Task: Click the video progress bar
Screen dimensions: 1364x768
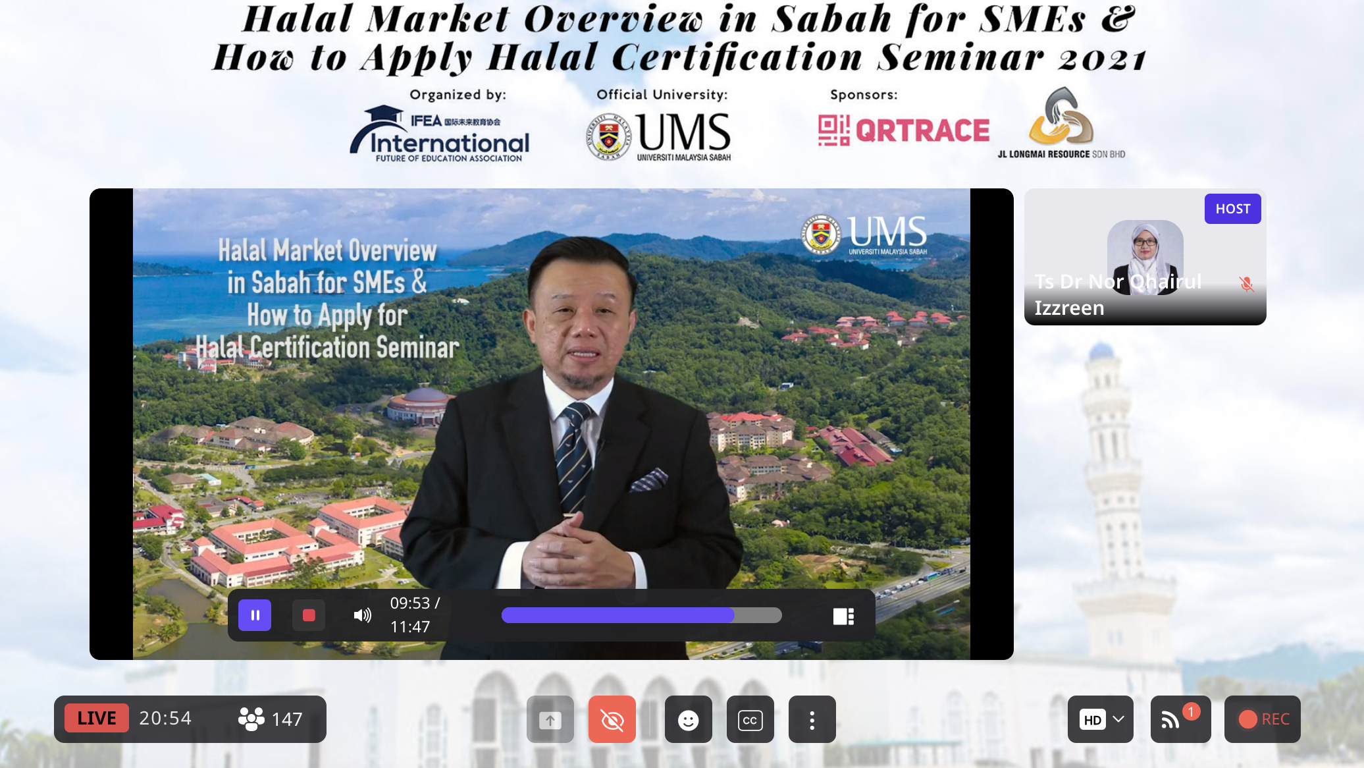Action: tap(641, 615)
